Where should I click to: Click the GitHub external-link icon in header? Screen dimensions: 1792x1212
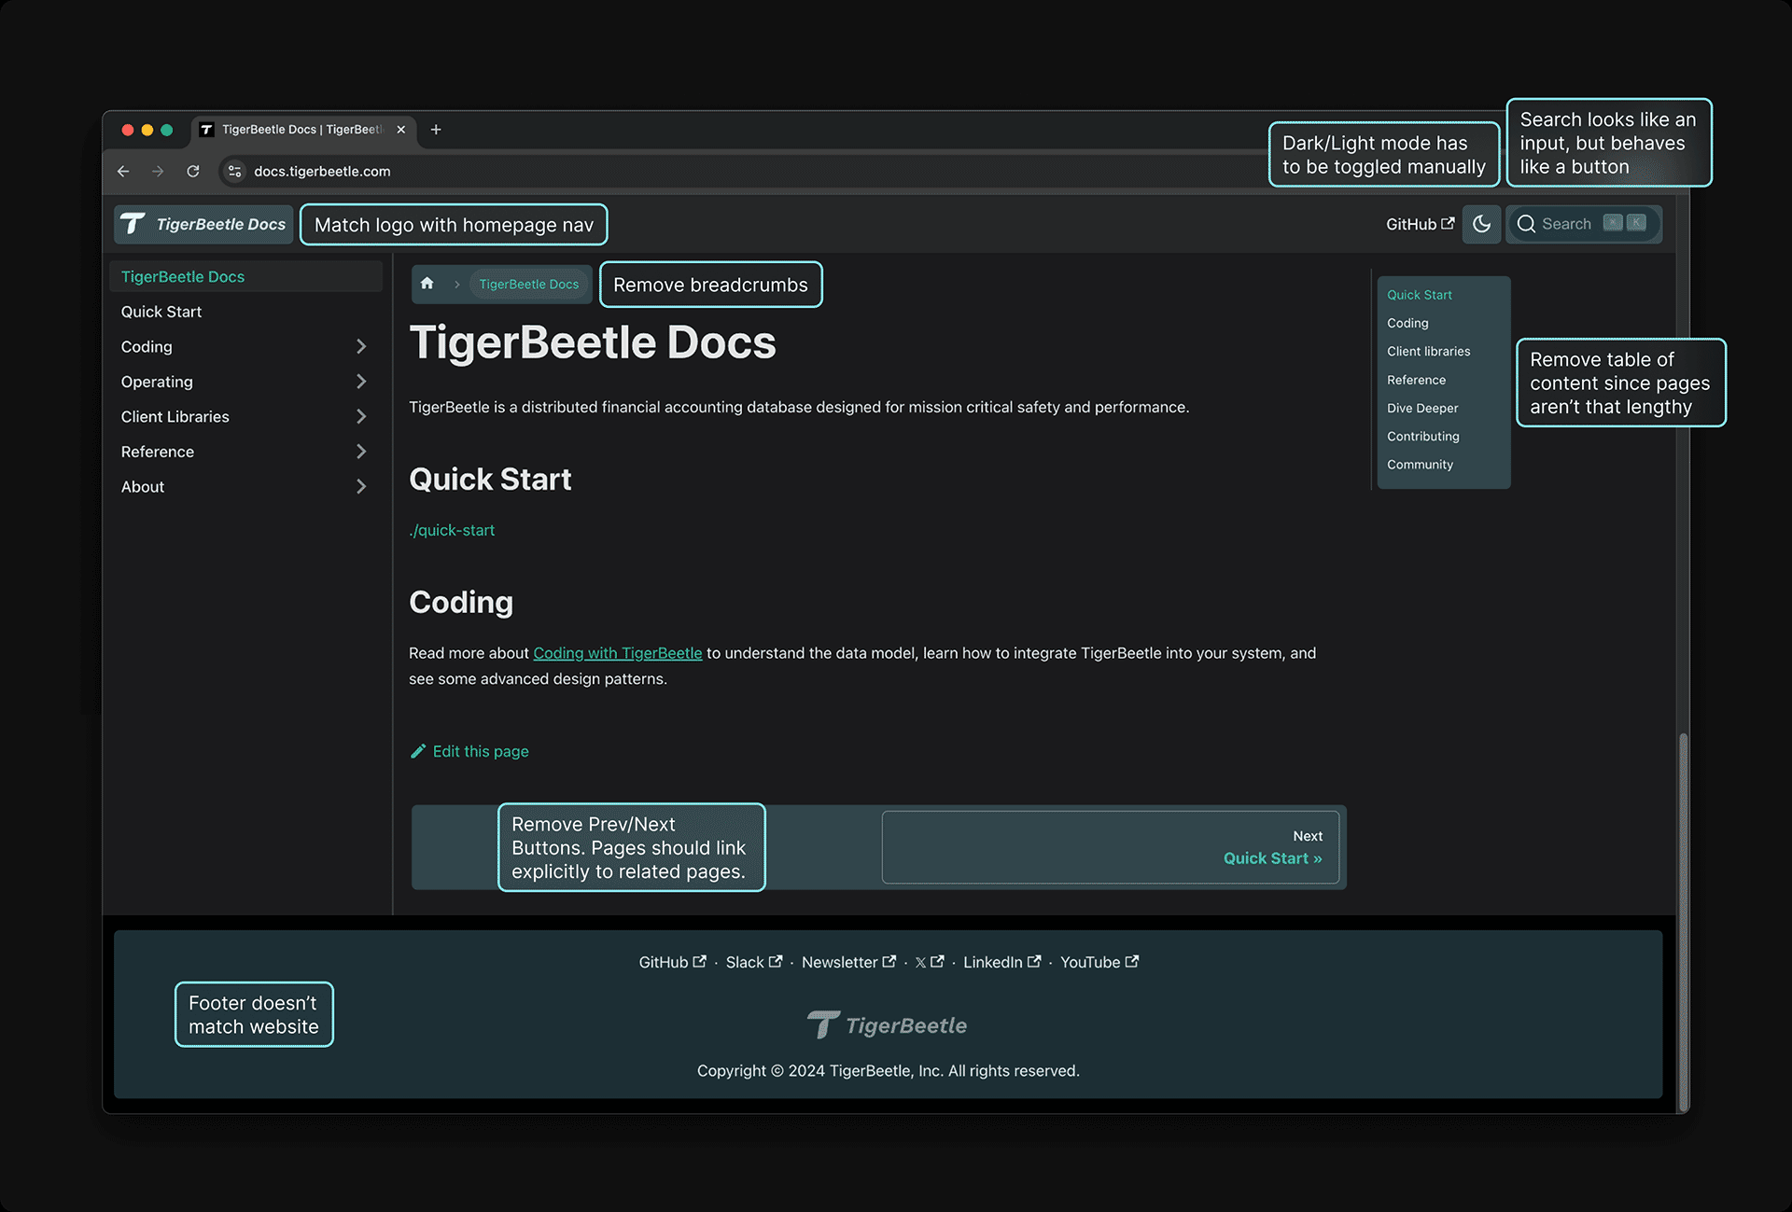[x=1447, y=224]
